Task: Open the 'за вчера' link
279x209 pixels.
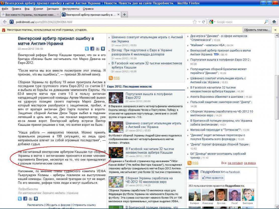Action: pos(250,163)
